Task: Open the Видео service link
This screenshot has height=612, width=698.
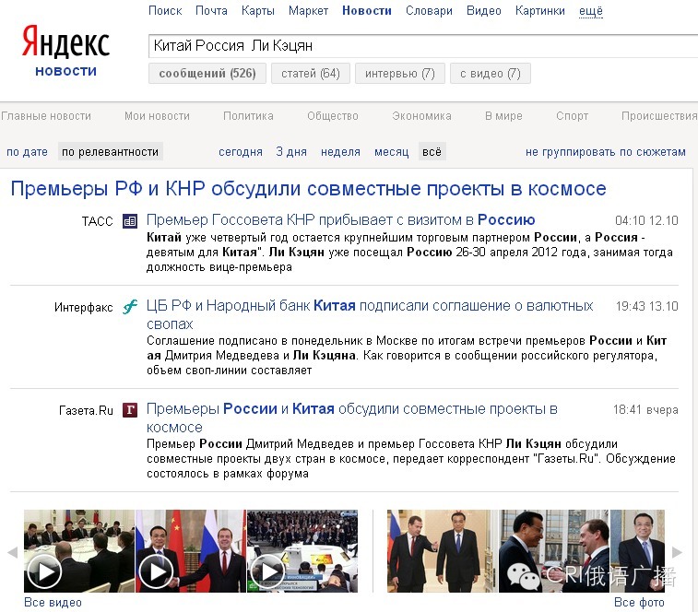Action: (484, 11)
